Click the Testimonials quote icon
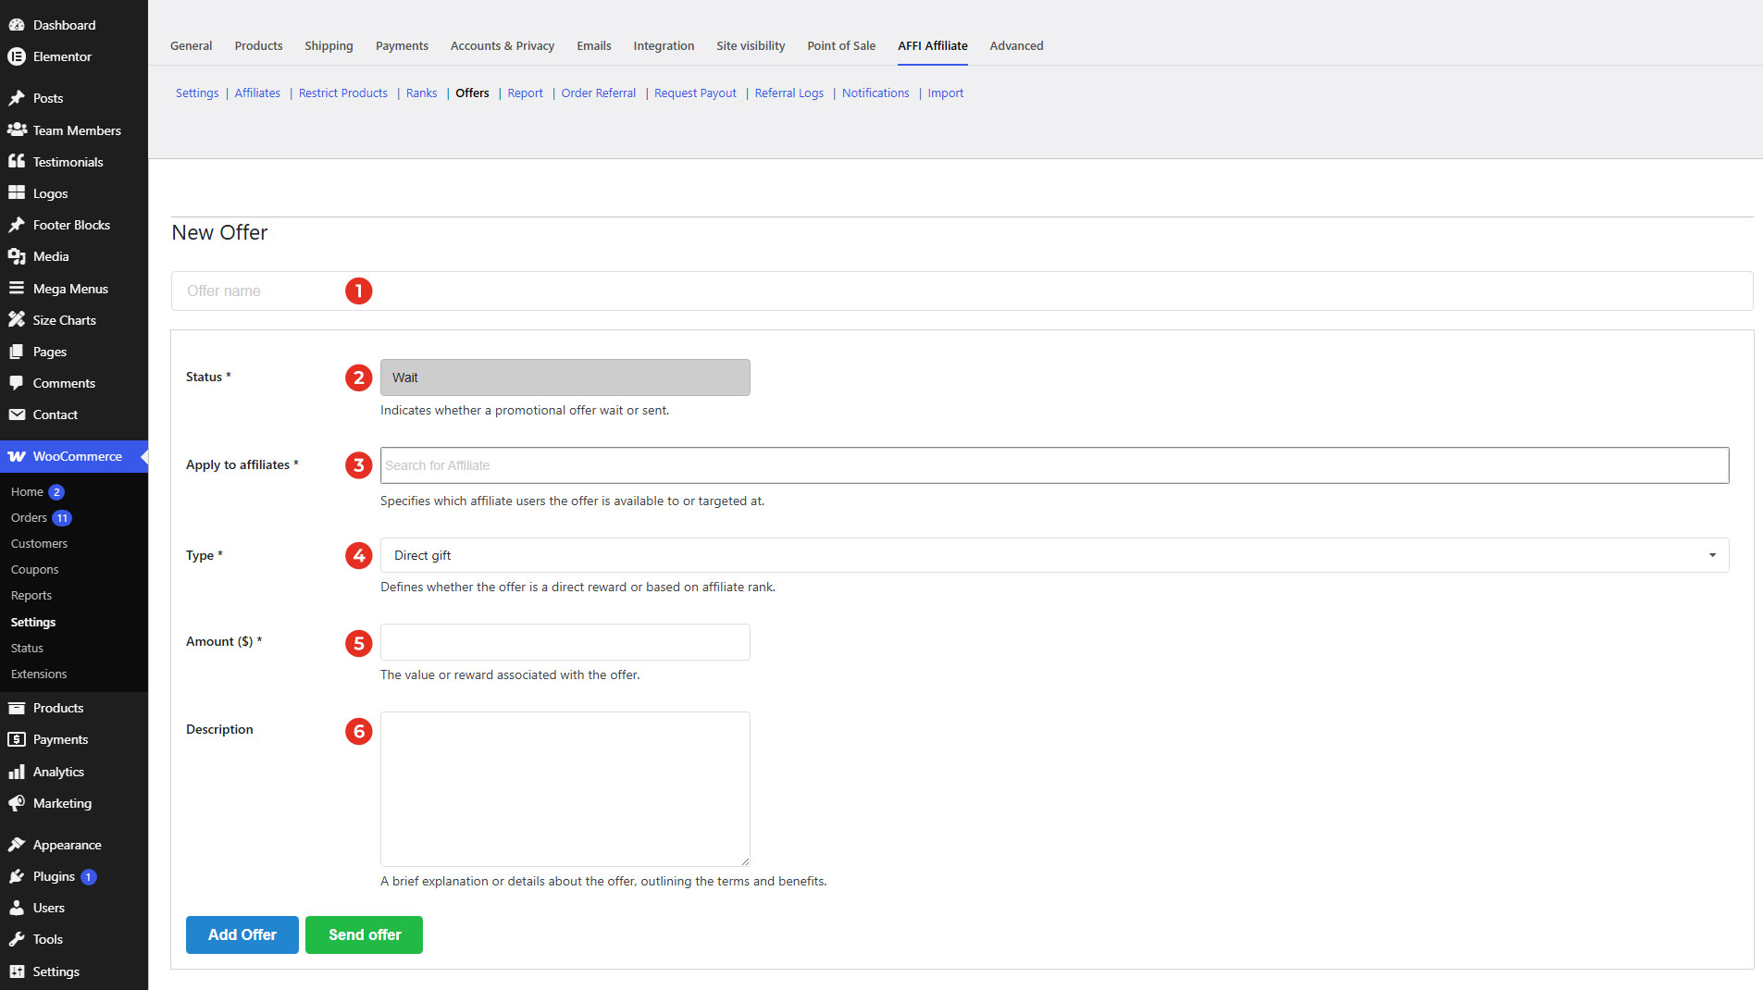 point(17,162)
